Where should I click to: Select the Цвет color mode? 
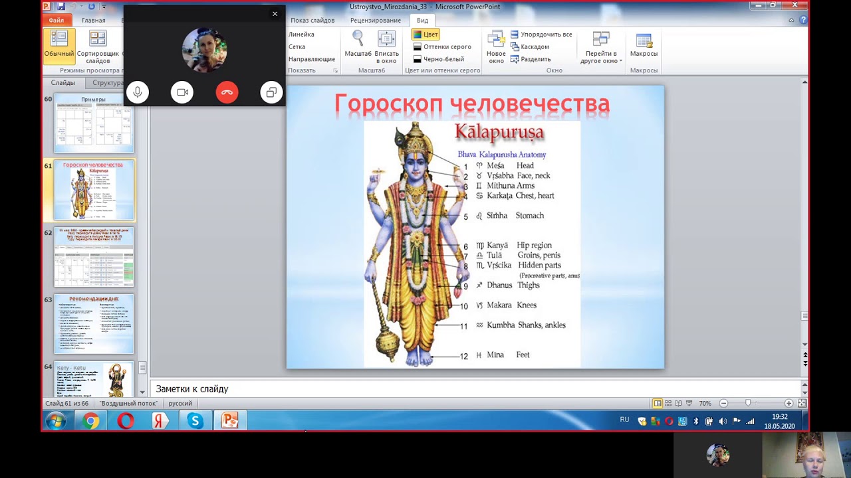coord(425,35)
